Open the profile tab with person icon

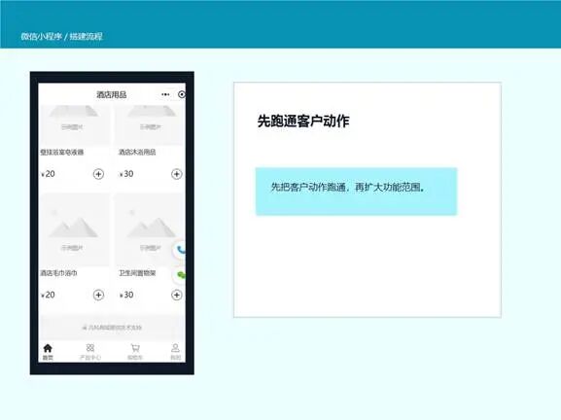point(175,352)
